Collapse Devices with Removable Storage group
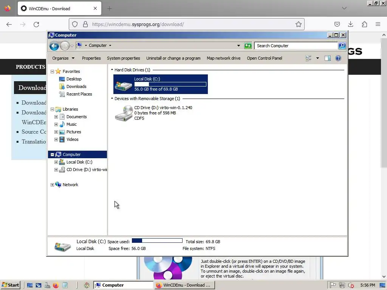The width and height of the screenshot is (387, 290). tap(112, 99)
